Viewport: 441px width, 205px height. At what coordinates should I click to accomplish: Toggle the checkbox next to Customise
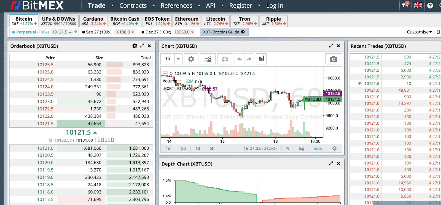[x=439, y=32]
